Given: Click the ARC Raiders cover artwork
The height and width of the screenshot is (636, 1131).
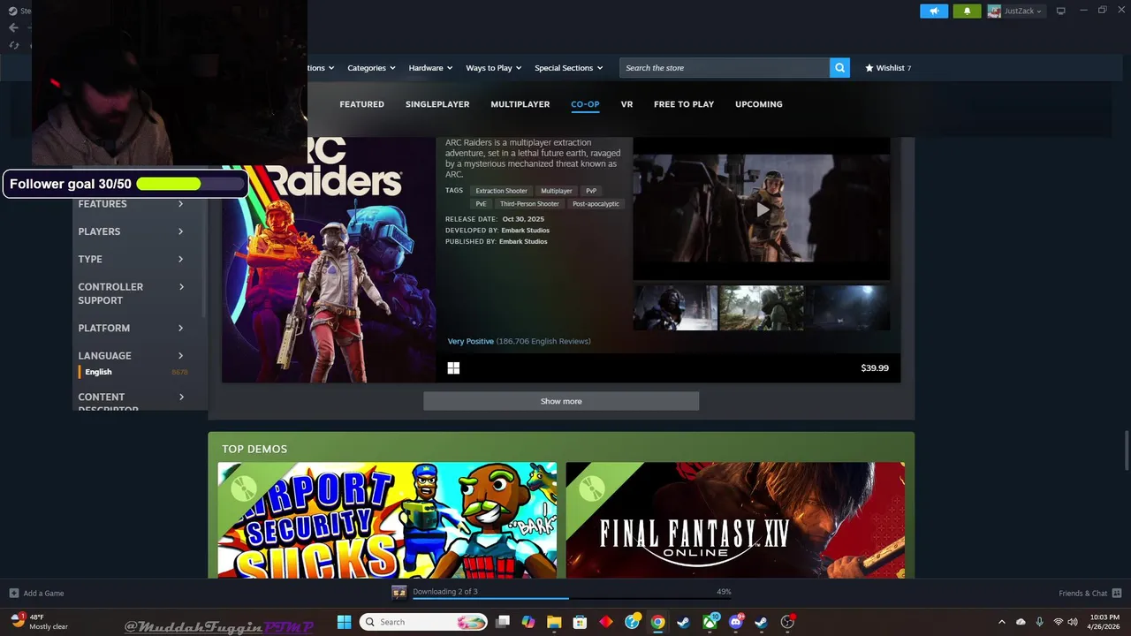Looking at the screenshot, I should (329, 260).
